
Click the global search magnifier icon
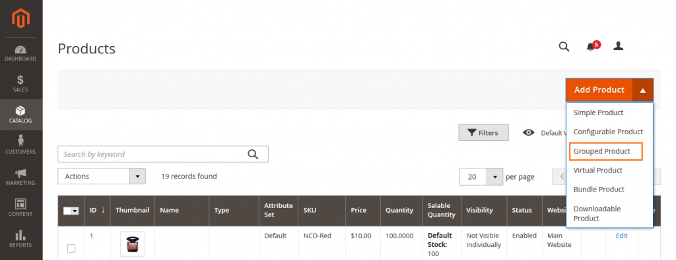click(x=564, y=47)
